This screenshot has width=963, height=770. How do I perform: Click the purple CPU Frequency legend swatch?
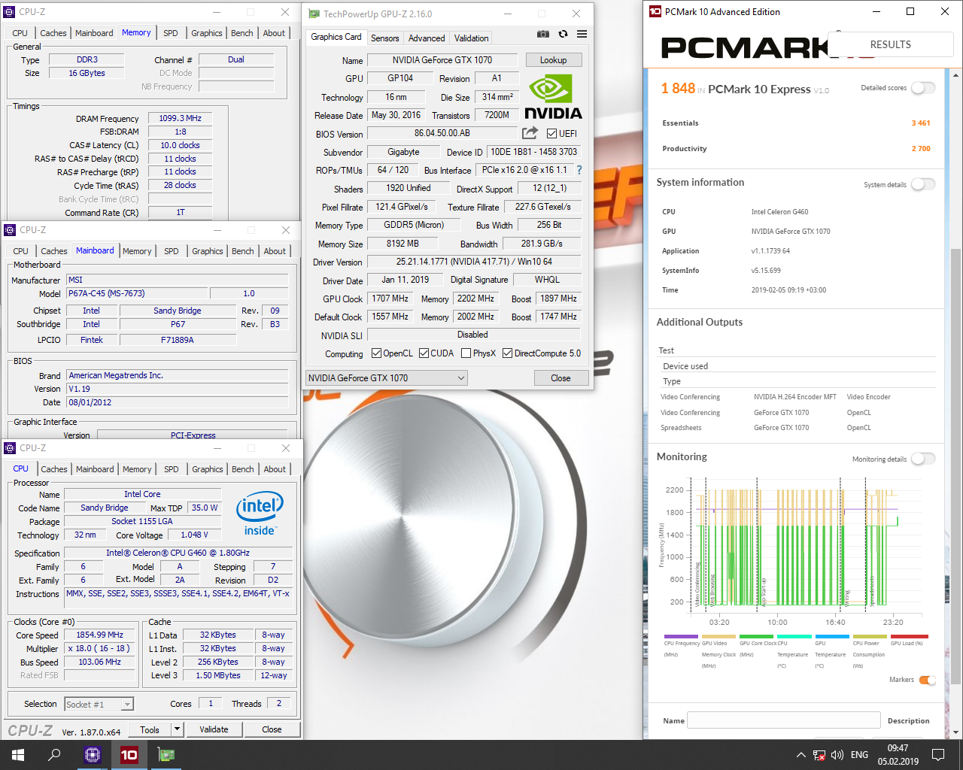(682, 636)
